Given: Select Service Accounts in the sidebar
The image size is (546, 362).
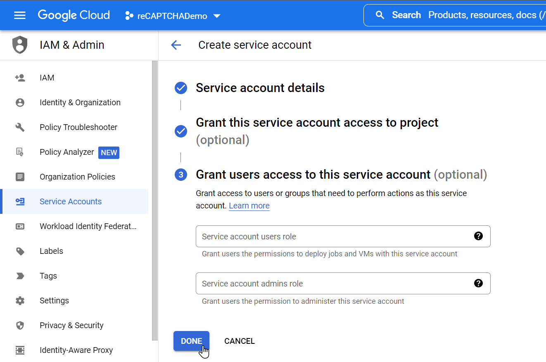Looking at the screenshot, I should click(74, 201).
